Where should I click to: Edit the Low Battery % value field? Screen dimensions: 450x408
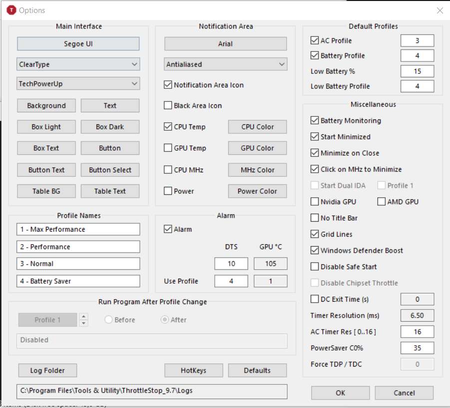pos(417,71)
